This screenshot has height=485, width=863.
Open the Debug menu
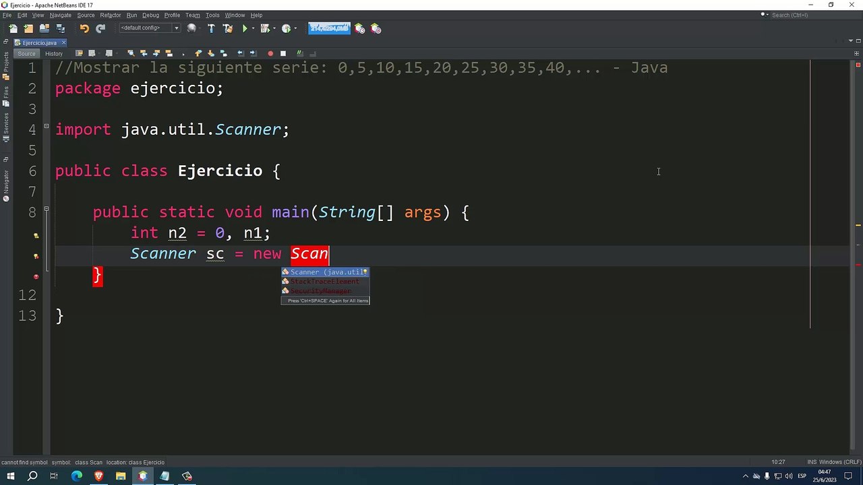(x=150, y=15)
